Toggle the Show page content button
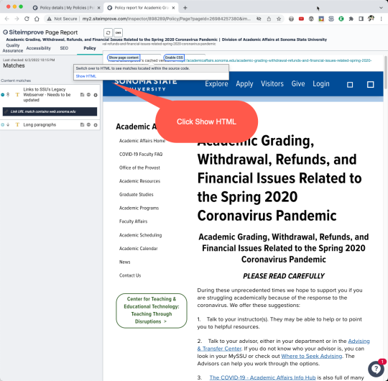This screenshot has width=388, height=381. pyautogui.click(x=124, y=58)
